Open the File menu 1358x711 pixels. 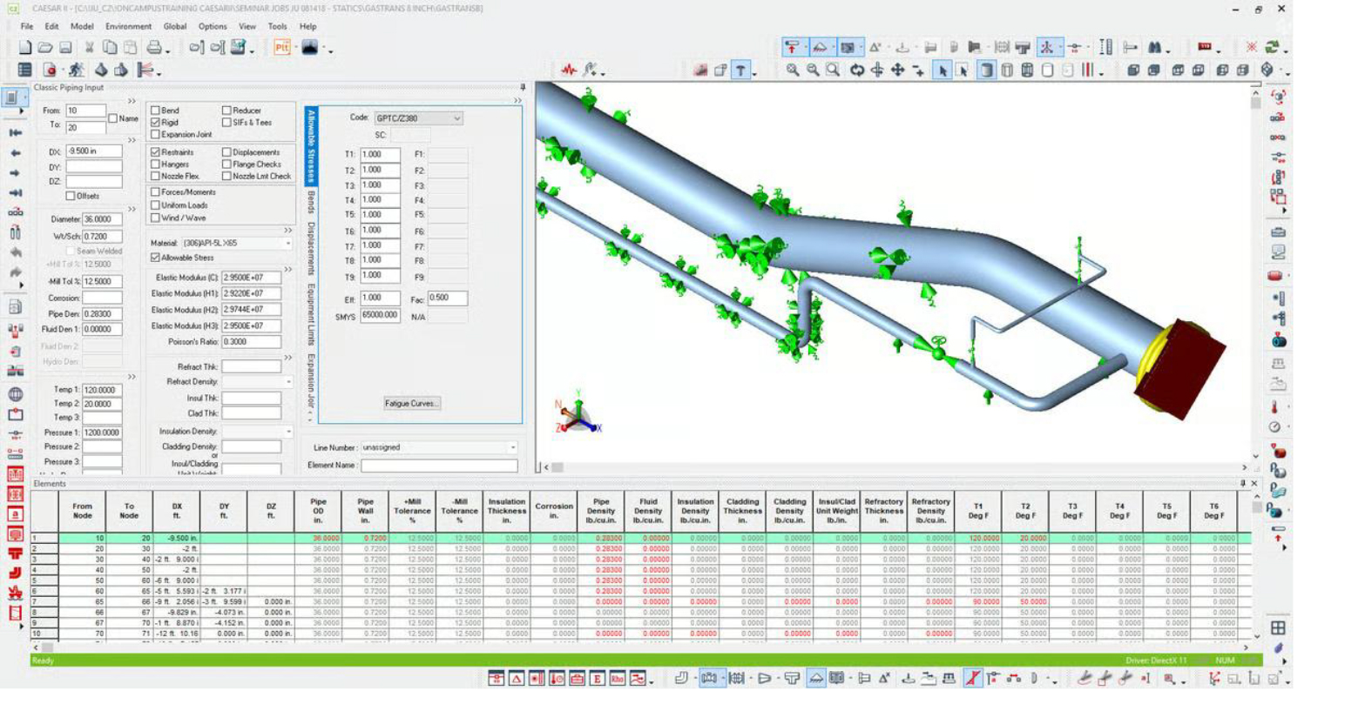[x=27, y=27]
